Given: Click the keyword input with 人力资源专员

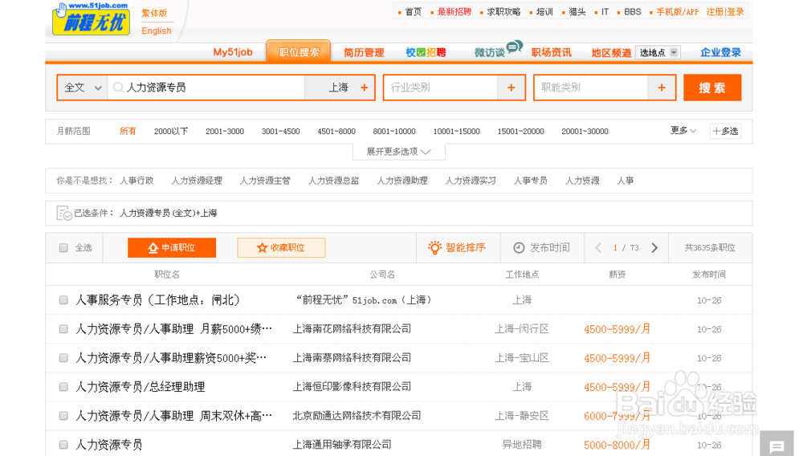Looking at the screenshot, I should [x=207, y=88].
